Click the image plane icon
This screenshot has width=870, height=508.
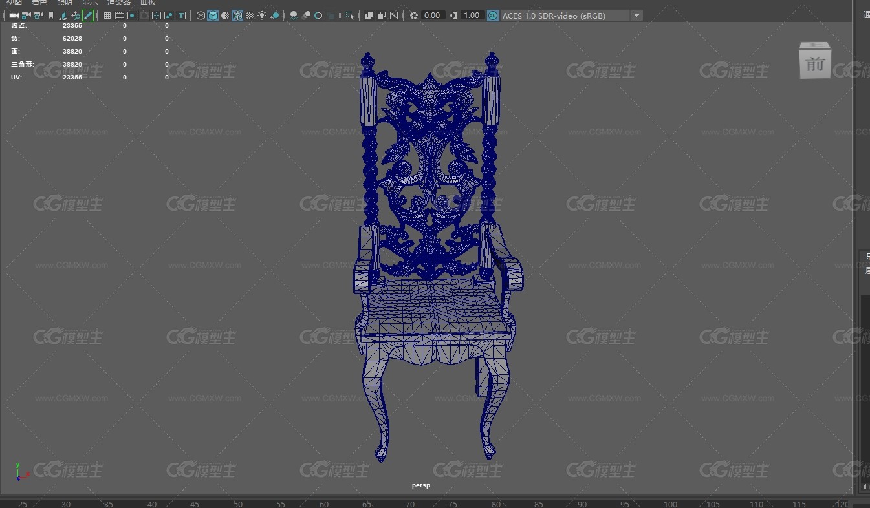coord(63,16)
